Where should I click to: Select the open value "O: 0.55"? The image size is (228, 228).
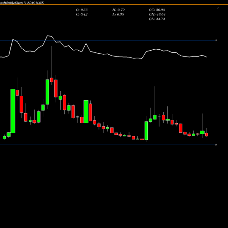(x=82, y=10)
